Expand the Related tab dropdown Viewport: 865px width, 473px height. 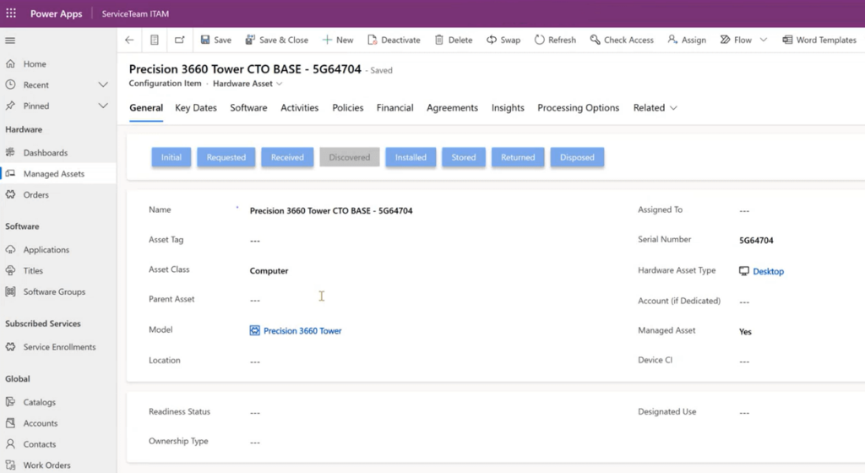coord(655,108)
